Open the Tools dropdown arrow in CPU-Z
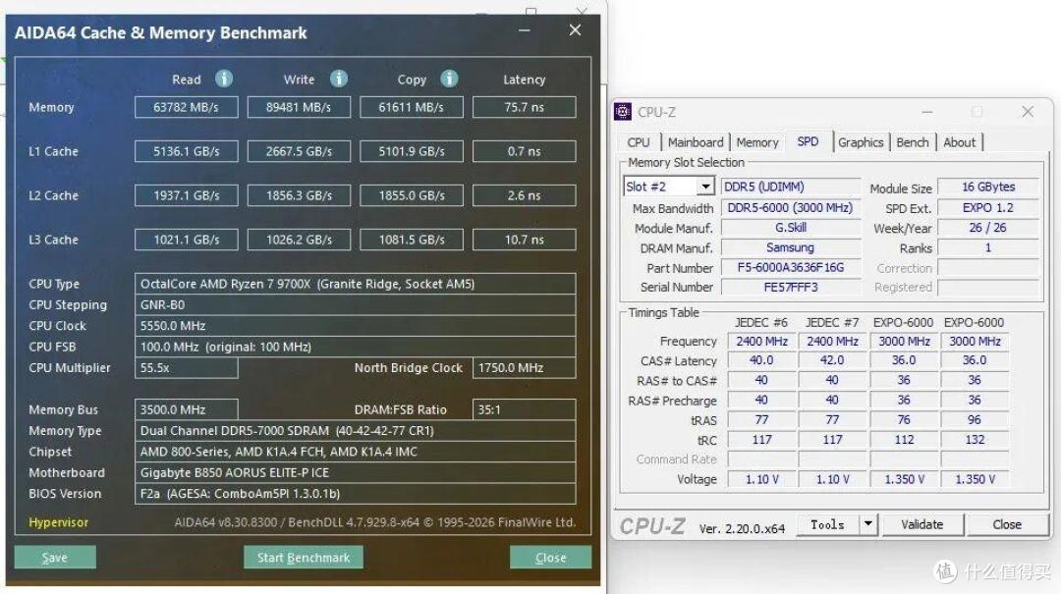 pyautogui.click(x=868, y=523)
